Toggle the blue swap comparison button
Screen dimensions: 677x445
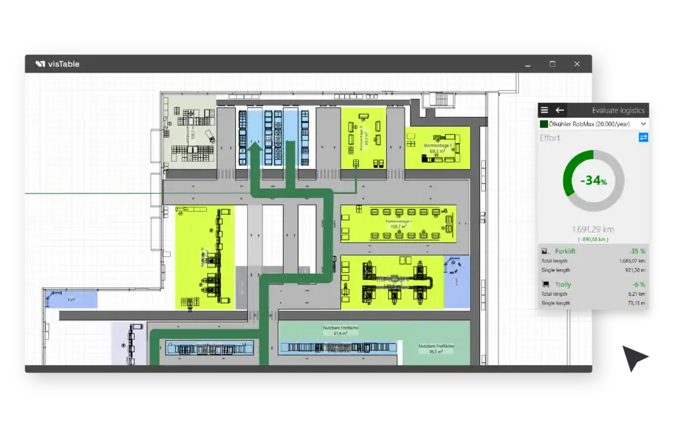[x=643, y=137]
